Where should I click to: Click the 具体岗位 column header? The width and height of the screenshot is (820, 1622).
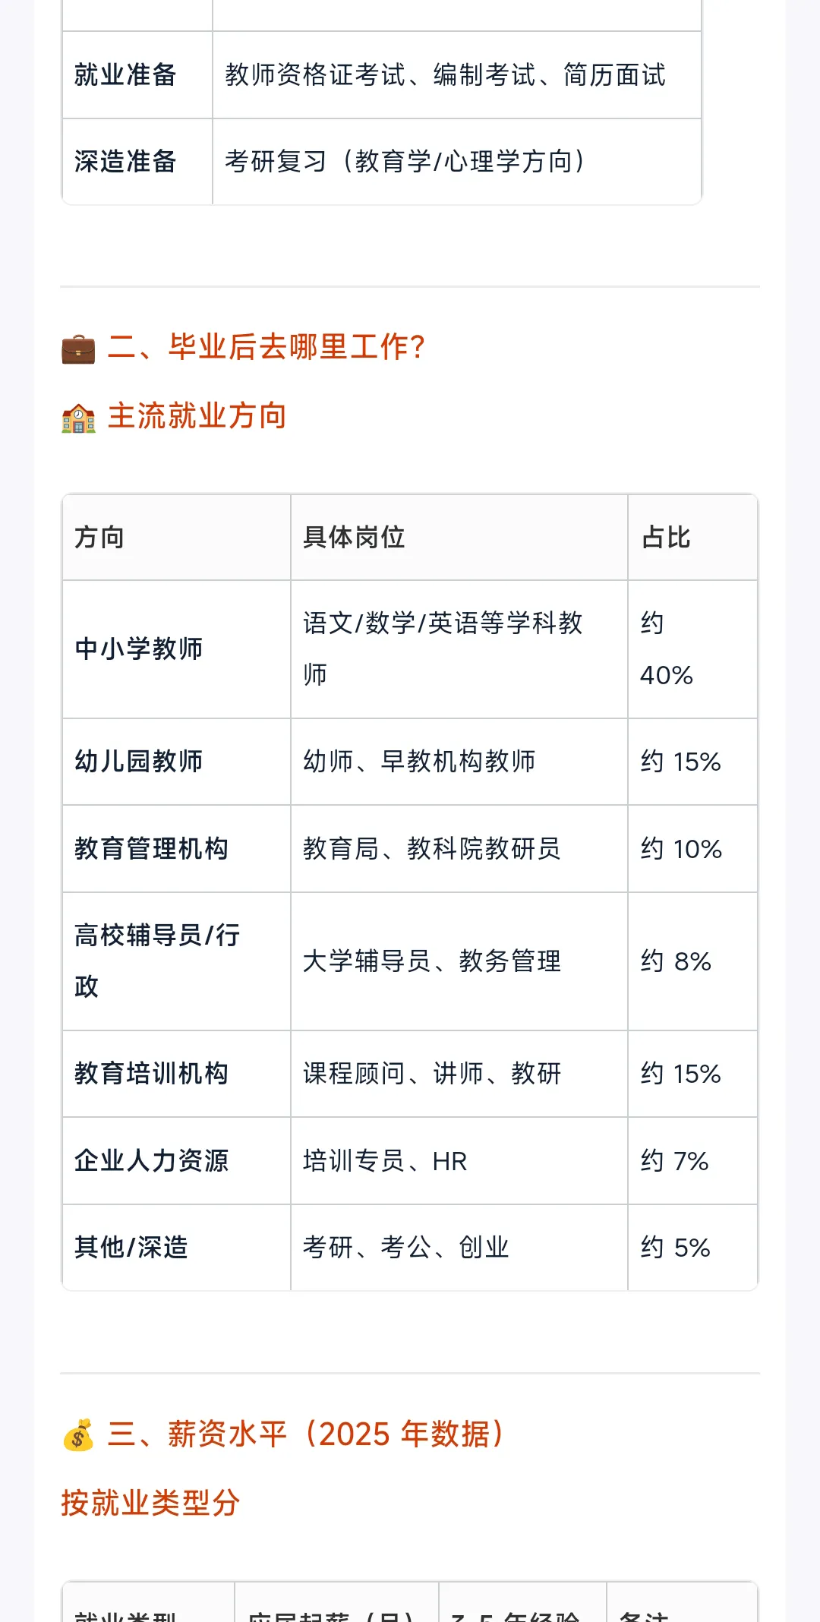tap(459, 538)
